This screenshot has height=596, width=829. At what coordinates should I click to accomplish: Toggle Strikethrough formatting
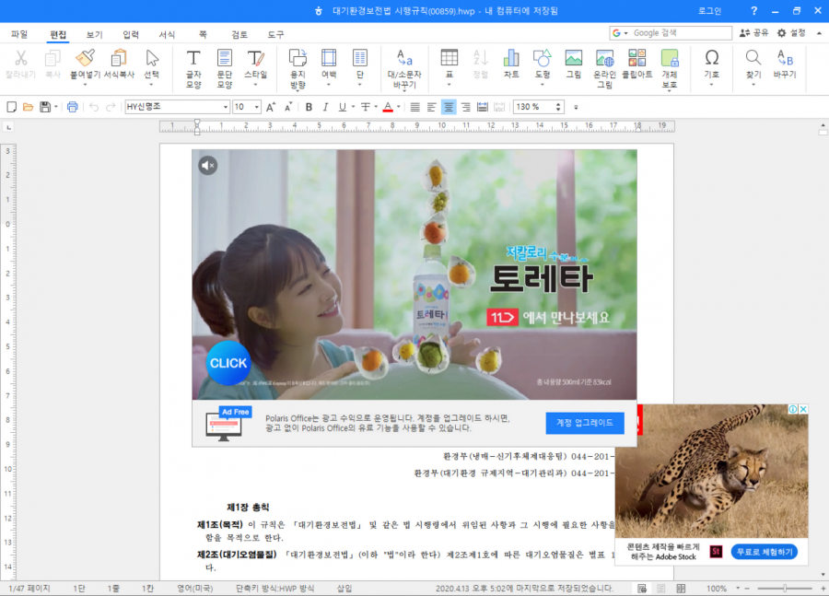366,107
